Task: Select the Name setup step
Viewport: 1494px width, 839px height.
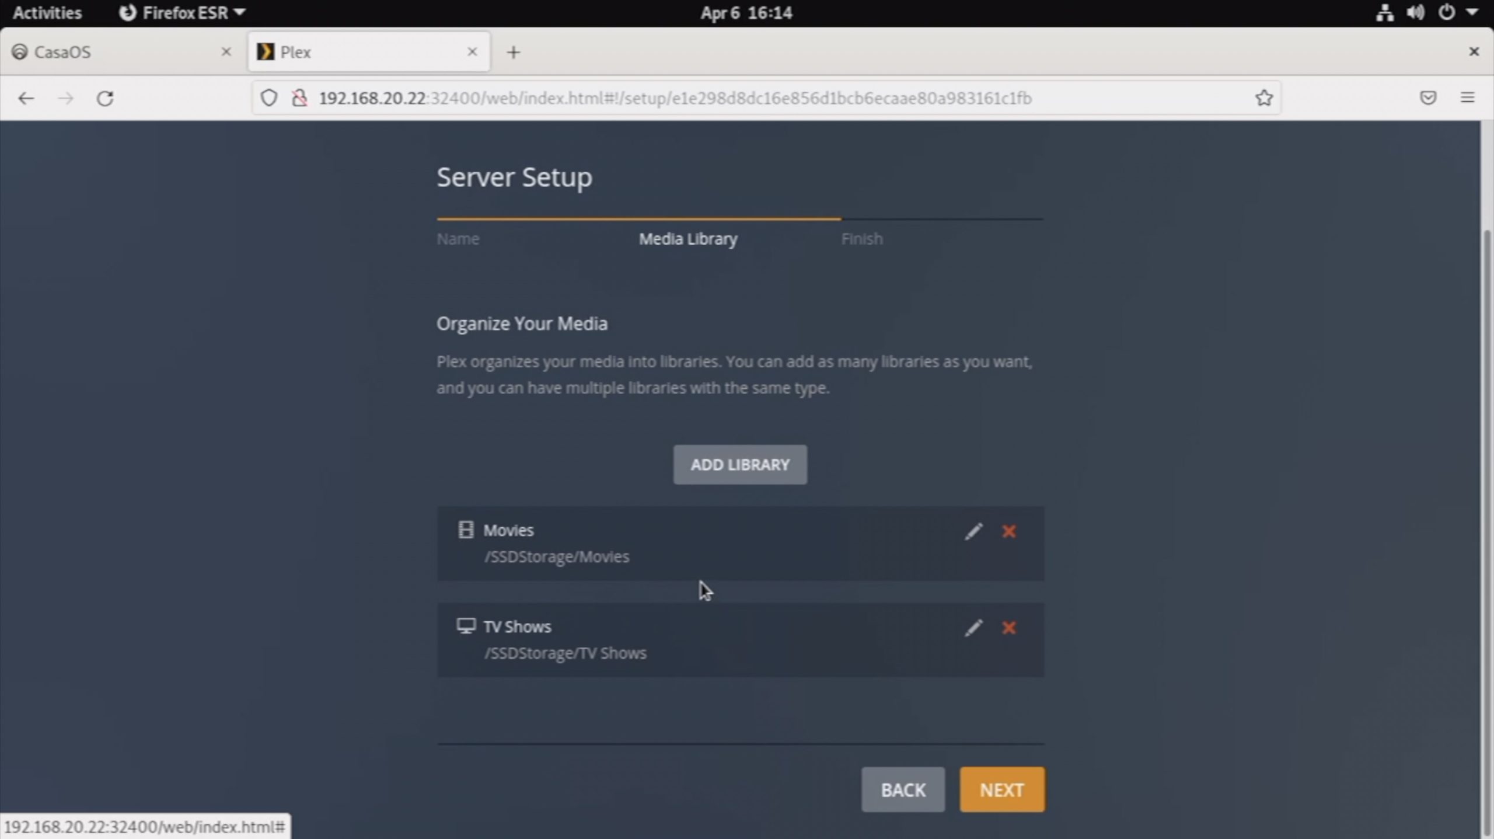Action: coord(458,239)
